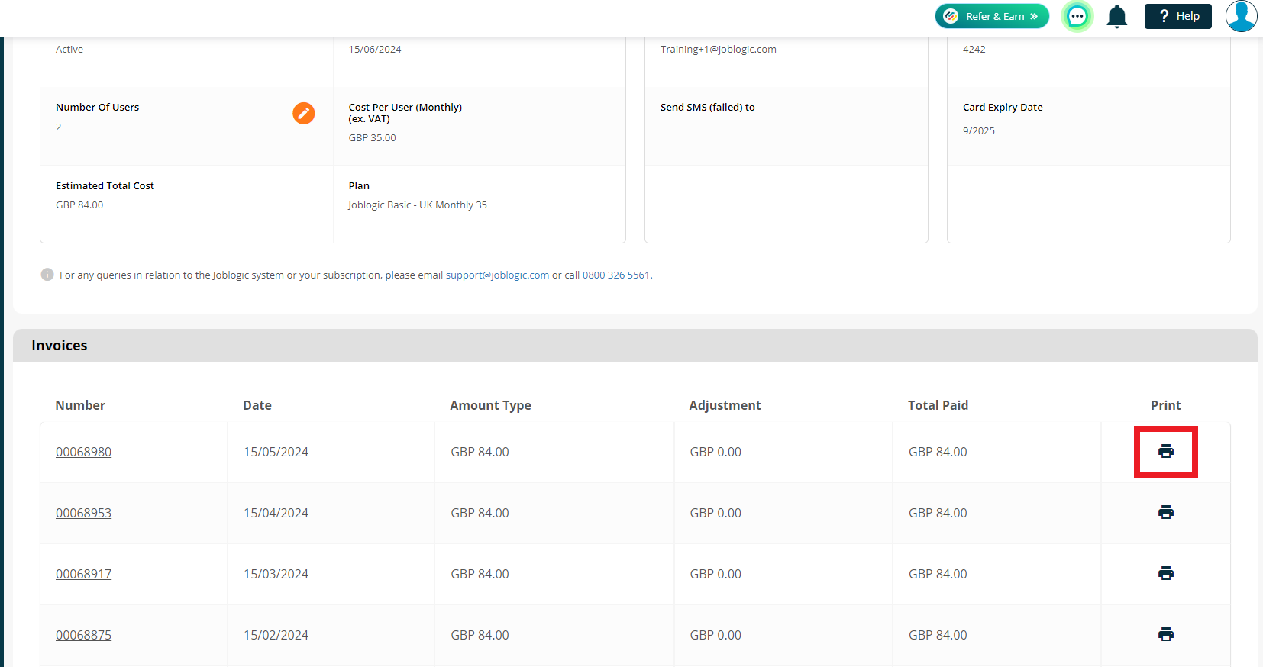Click the plan name Joblogic Basic - UK Monthly 35

click(417, 205)
